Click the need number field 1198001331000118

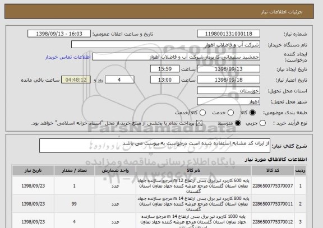228,34
